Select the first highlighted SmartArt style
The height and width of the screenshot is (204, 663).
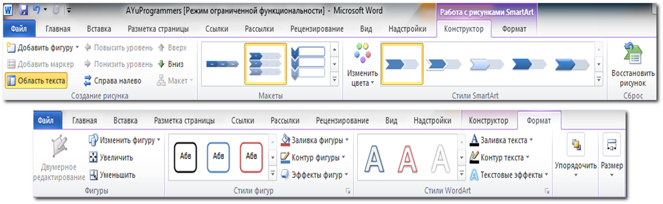[x=402, y=64]
